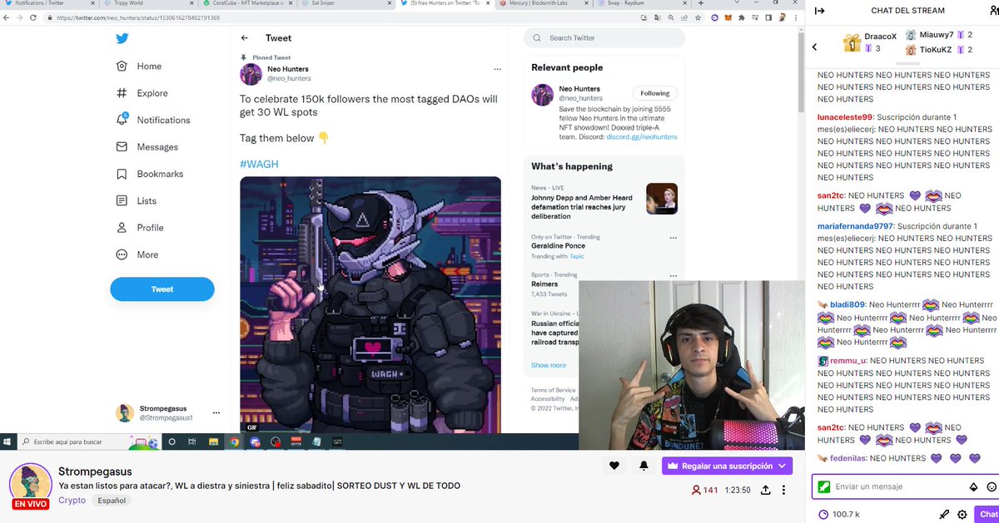Open File Explorer from taskbar

tap(213, 442)
